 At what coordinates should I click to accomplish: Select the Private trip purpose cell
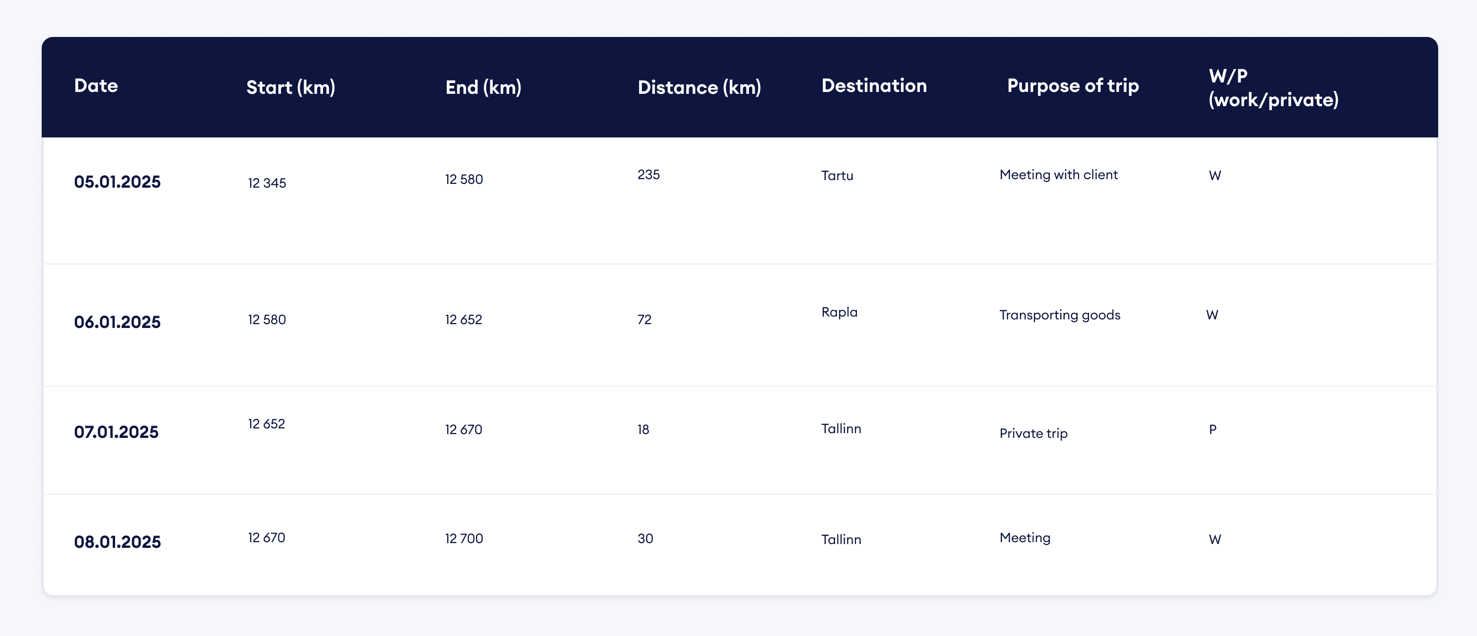[1033, 434]
